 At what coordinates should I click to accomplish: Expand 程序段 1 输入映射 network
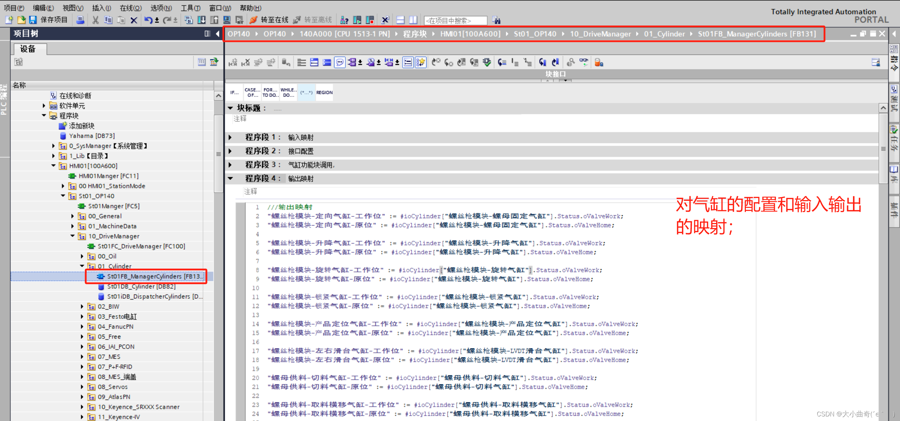(230, 137)
